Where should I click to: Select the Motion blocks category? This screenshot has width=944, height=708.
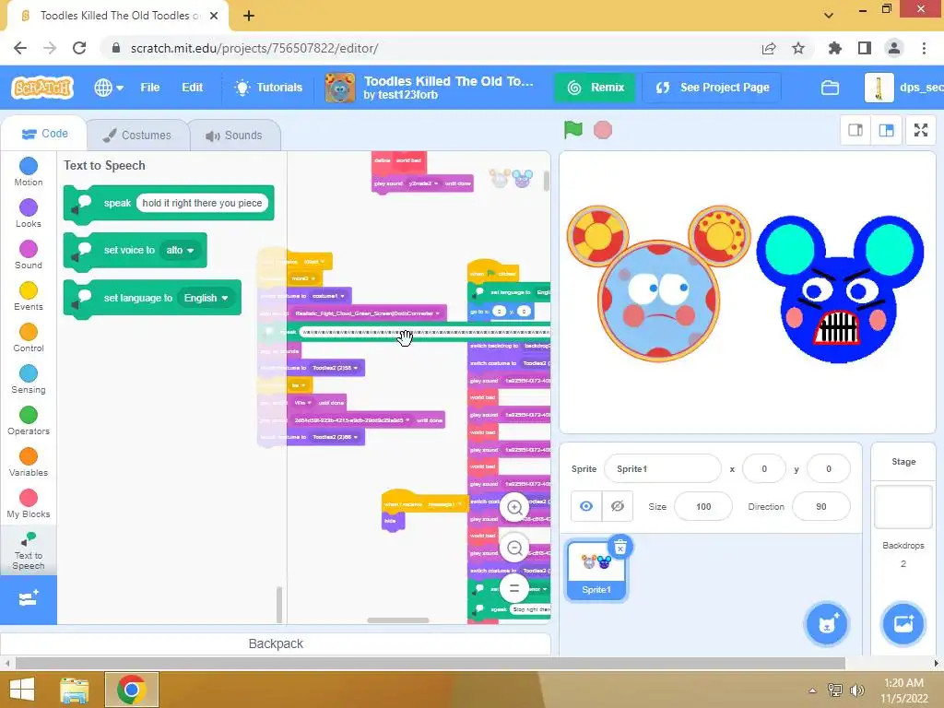[x=29, y=171]
